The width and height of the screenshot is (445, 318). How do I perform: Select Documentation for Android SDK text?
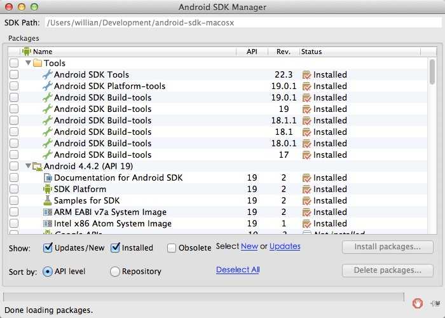pos(118,177)
